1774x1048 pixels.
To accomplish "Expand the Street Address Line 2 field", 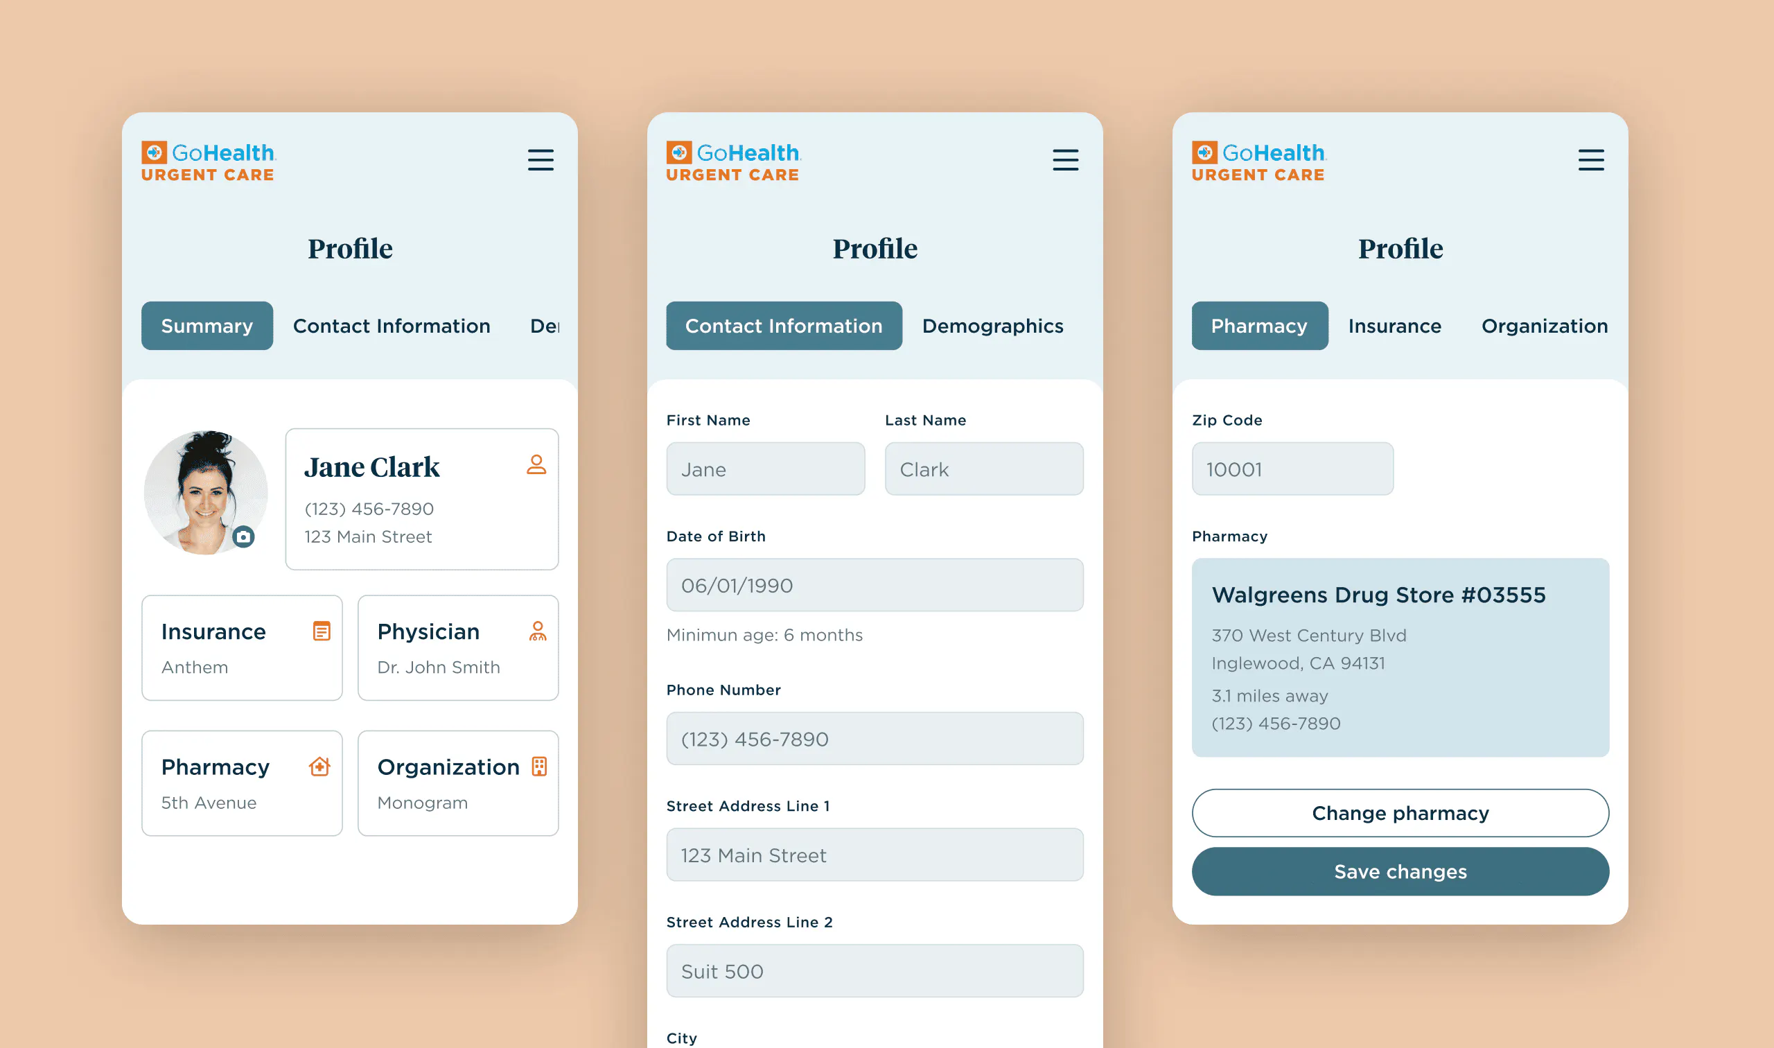I will pos(872,970).
